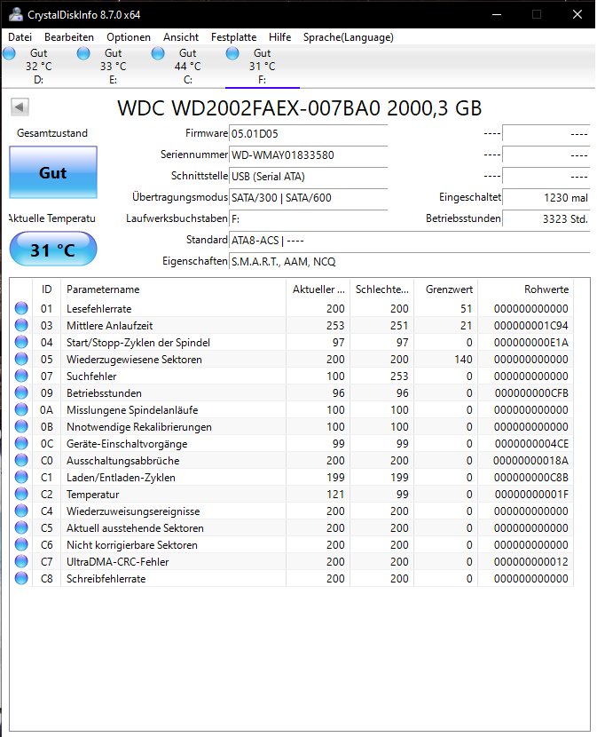The image size is (597, 737).
Task: Click the CrystalDiskInfo title bar app icon
Action: point(15,14)
